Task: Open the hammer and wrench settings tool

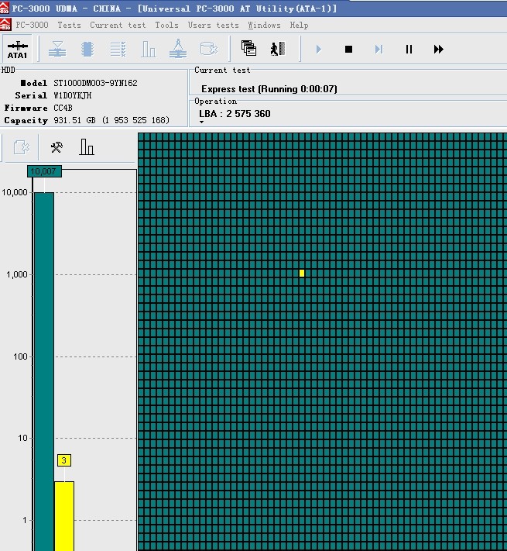Action: [57, 147]
